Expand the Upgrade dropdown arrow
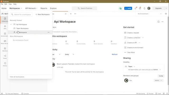 (x=166, y=8)
